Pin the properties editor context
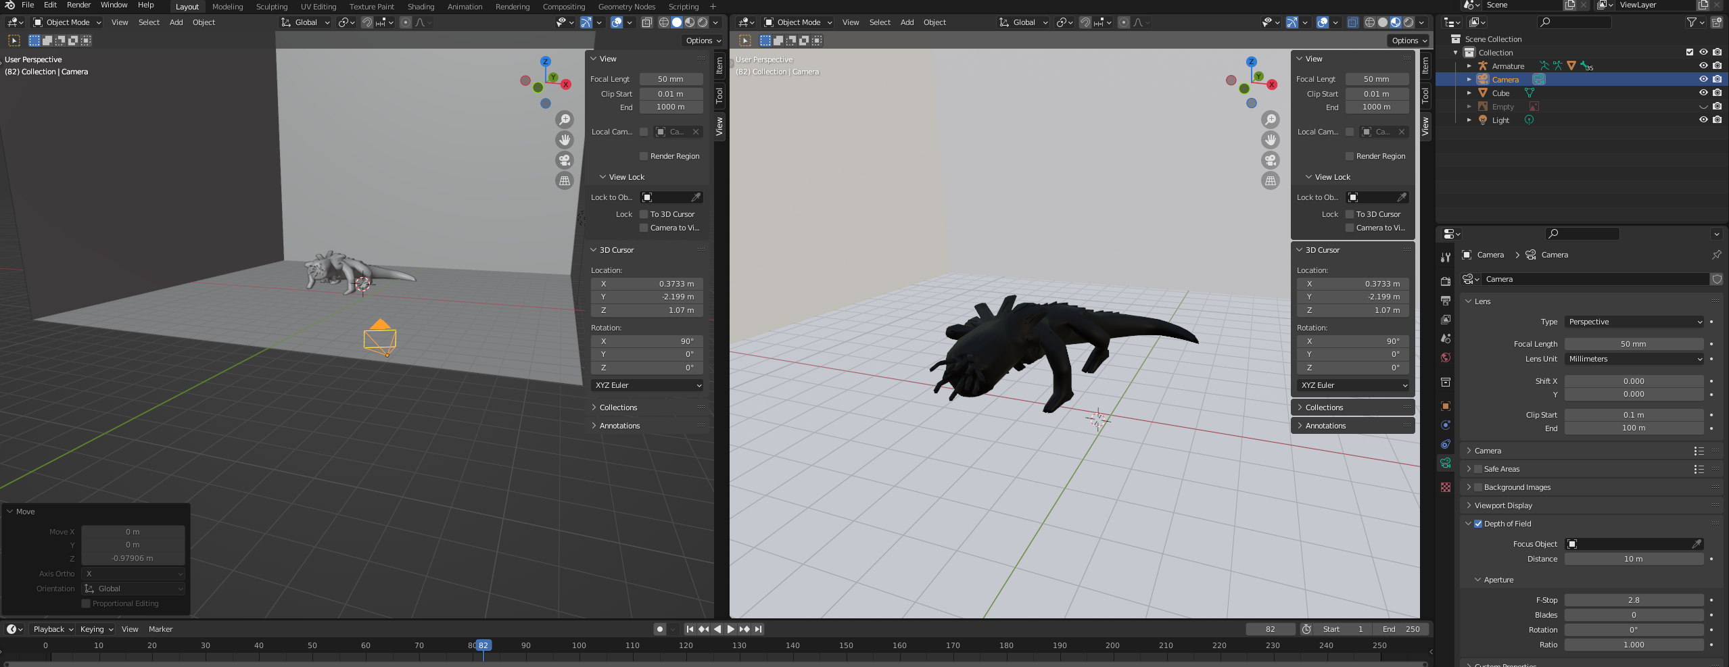 1716,255
